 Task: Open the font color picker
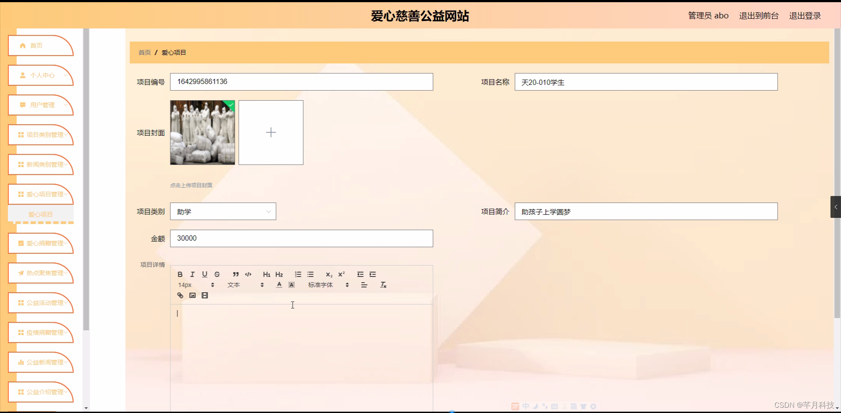pos(279,284)
